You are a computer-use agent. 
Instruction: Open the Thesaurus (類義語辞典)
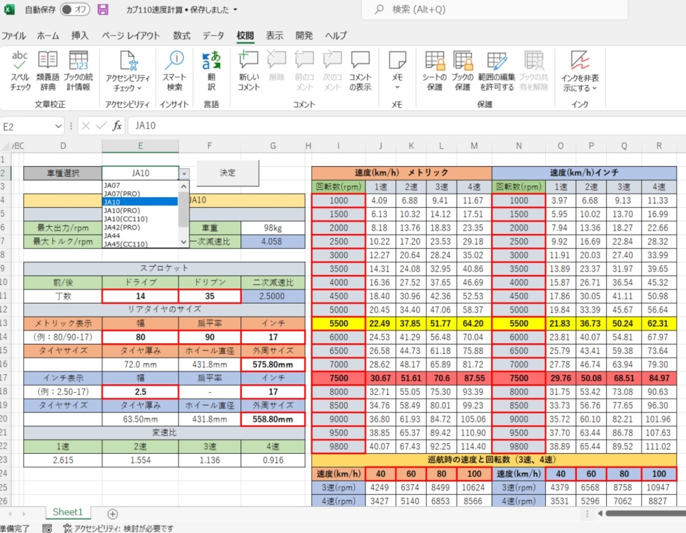tap(48, 71)
